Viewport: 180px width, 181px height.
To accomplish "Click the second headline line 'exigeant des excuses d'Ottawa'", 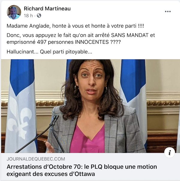I will click(51, 174).
